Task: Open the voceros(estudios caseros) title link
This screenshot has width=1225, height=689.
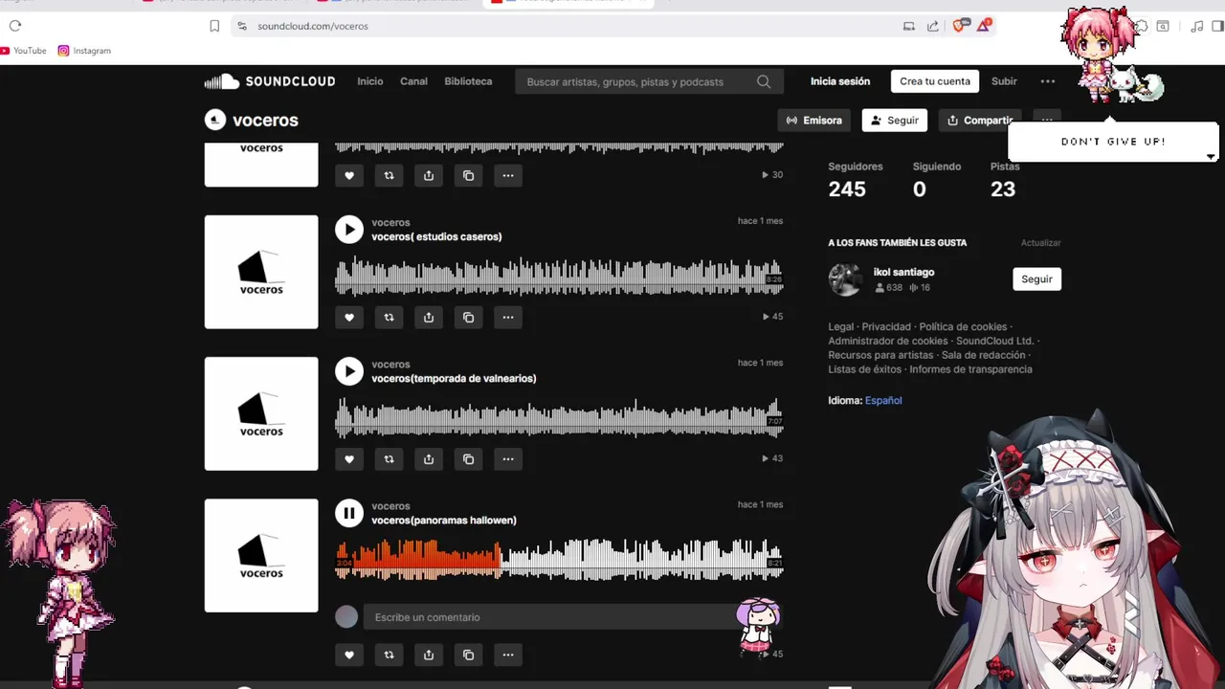Action: coord(436,236)
